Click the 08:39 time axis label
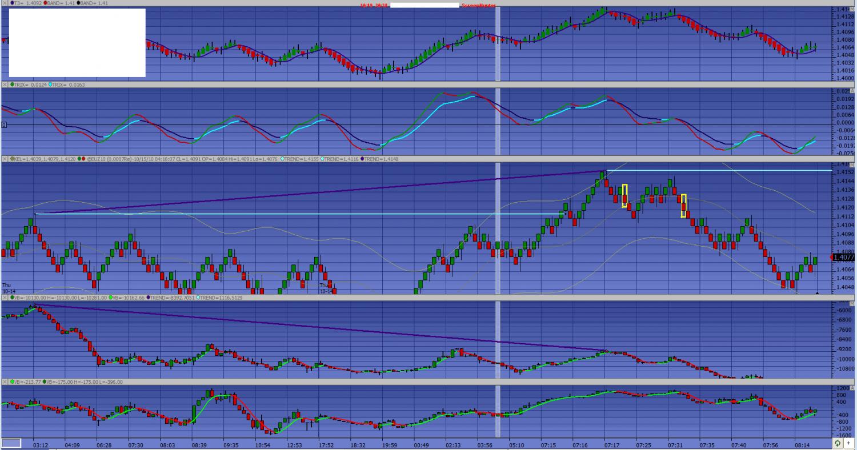This screenshot has width=857, height=450. (x=199, y=445)
